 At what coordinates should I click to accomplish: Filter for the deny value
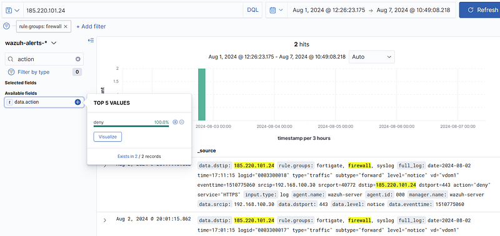coord(175,122)
